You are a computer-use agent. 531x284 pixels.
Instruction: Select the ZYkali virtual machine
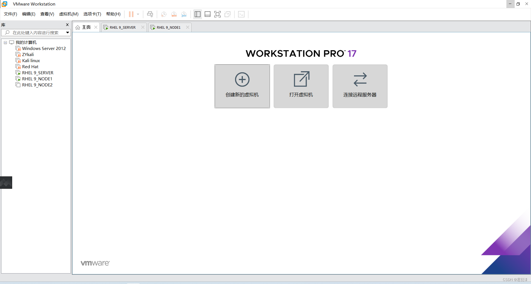coord(28,55)
